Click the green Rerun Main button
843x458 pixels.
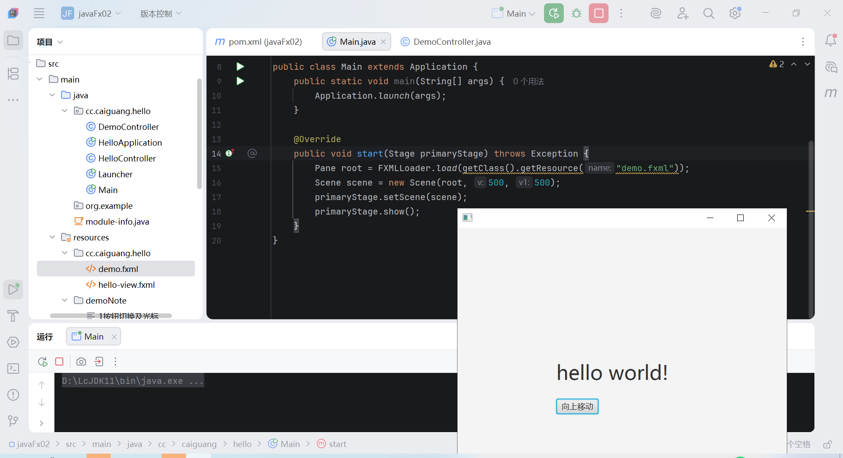click(554, 13)
